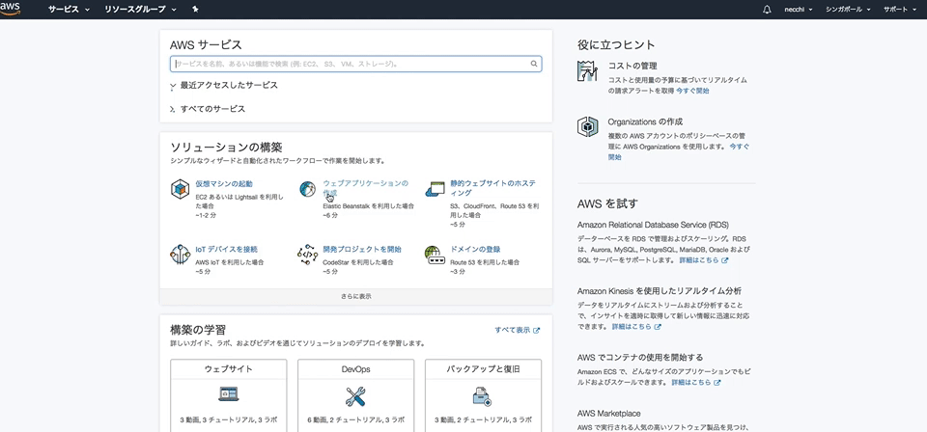
Task: Click the search magnifier icon
Action: click(534, 64)
